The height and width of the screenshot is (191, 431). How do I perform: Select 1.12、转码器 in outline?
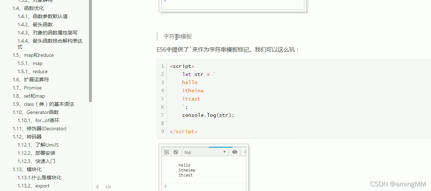click(27, 137)
